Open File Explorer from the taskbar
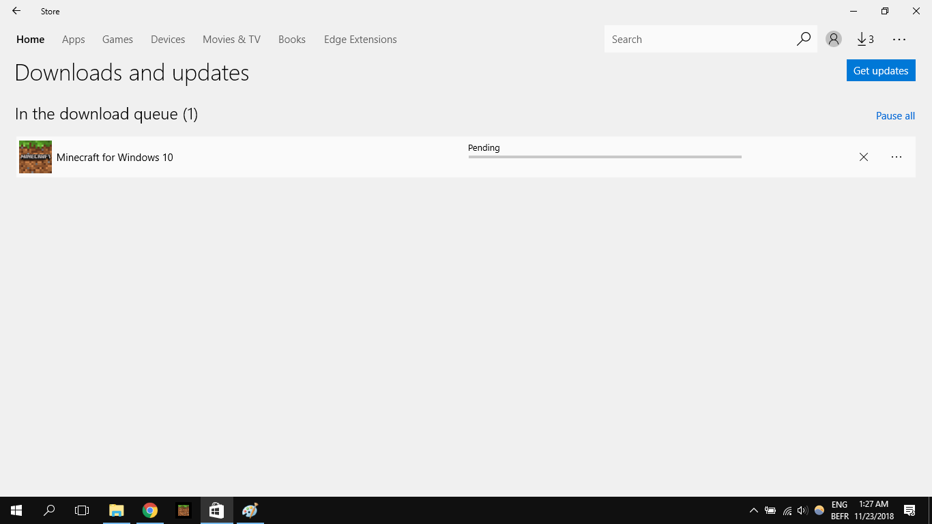Viewport: 932px width, 524px height. tap(117, 510)
